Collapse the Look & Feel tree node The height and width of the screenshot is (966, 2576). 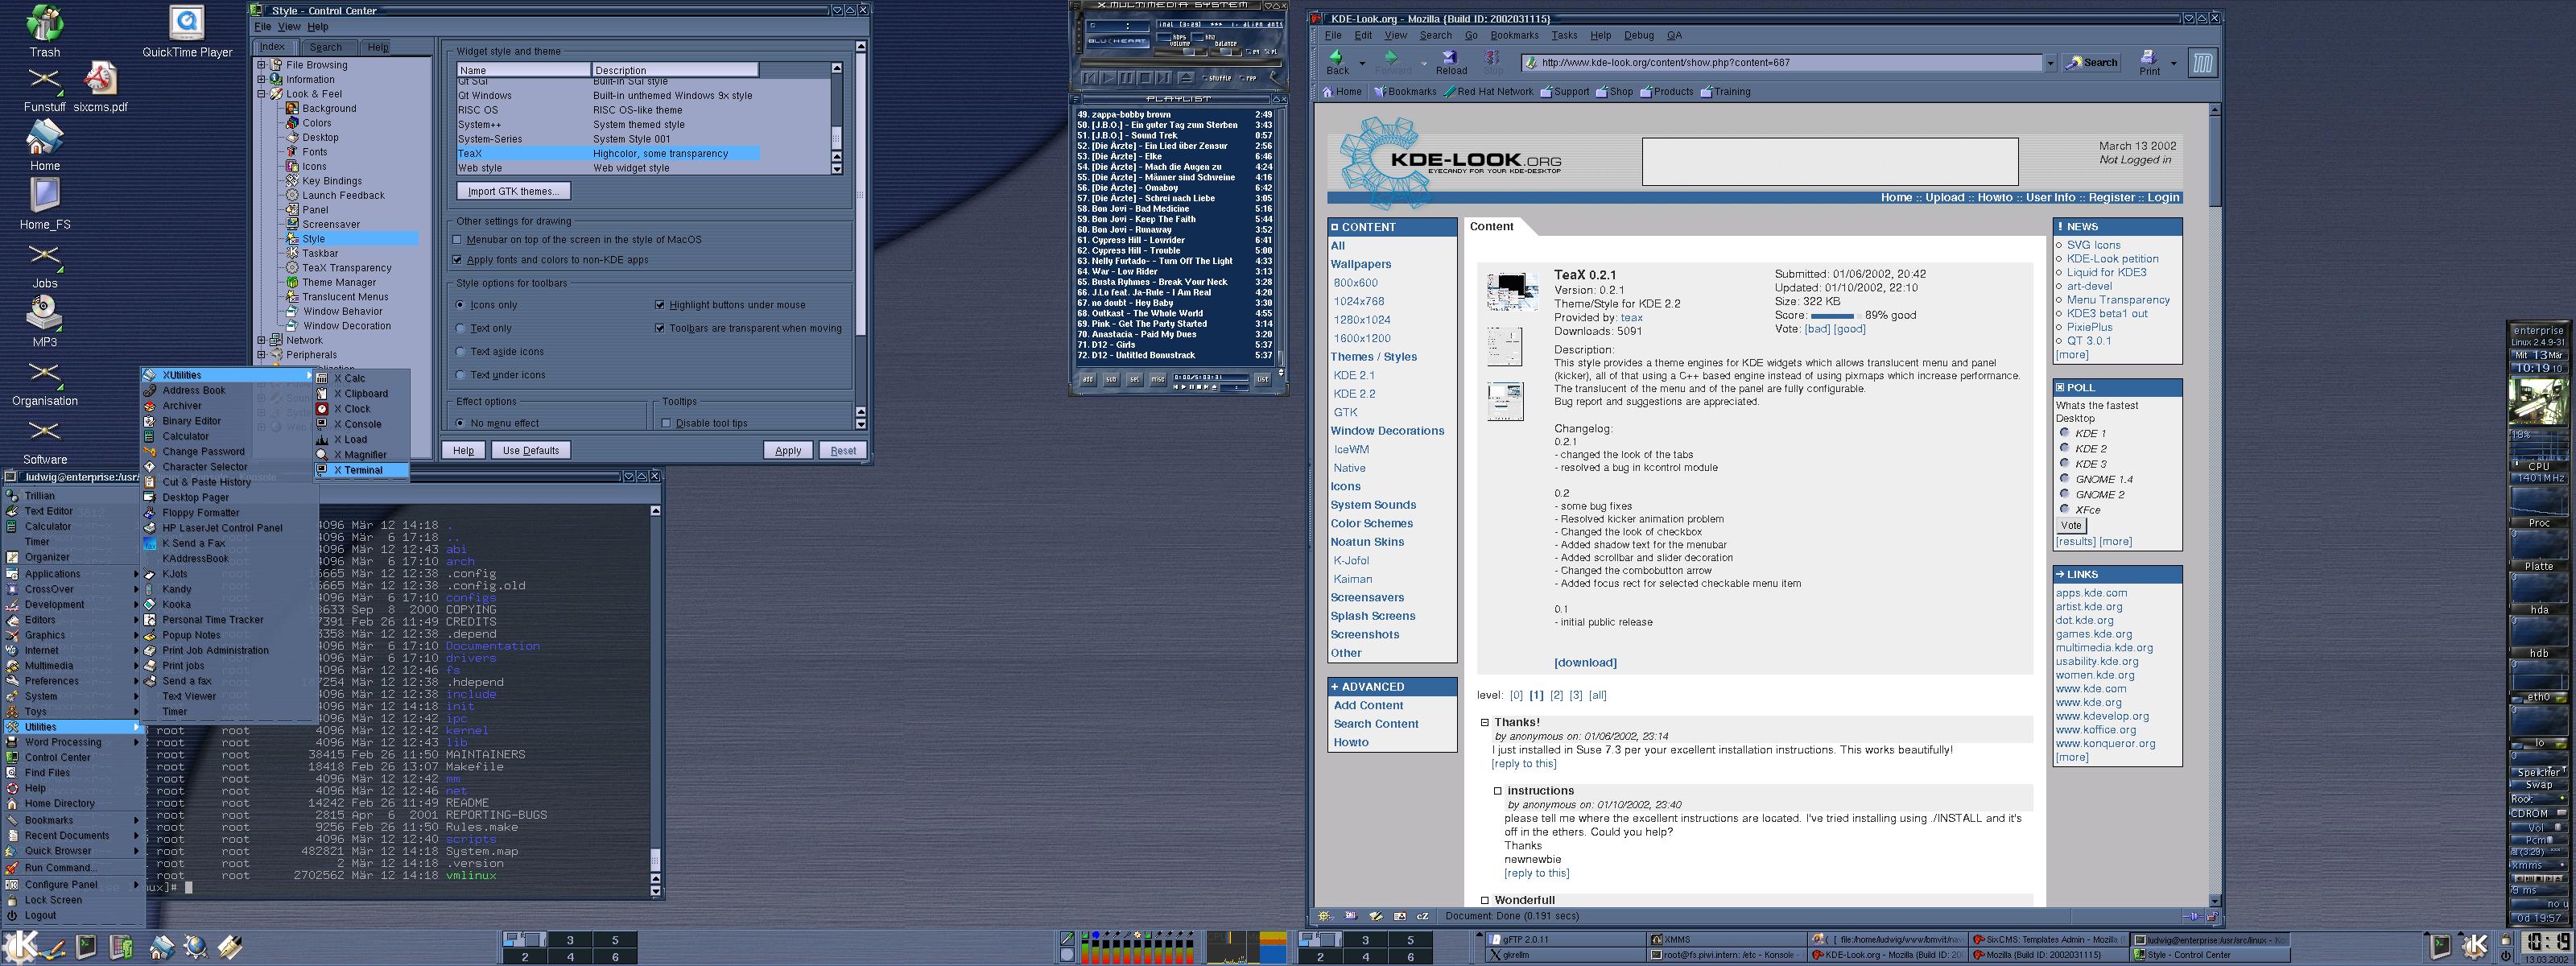click(262, 94)
